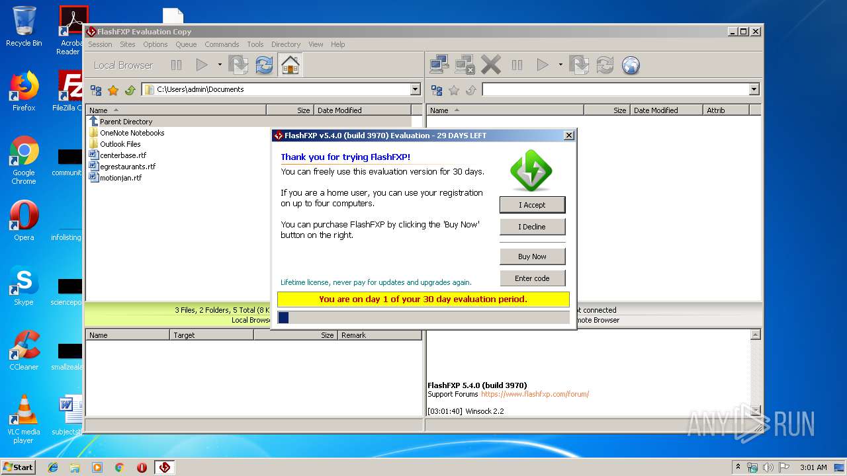847x476 pixels.
Task: Sort remote list by Attrib column
Action: tap(726, 110)
